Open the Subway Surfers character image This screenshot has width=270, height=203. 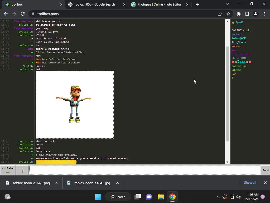(75, 105)
